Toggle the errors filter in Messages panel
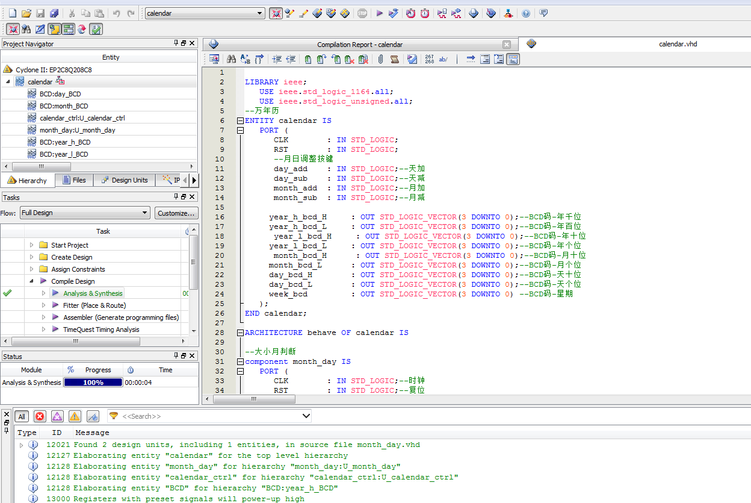Image resolution: width=751 pixels, height=503 pixels. pyautogui.click(x=40, y=416)
